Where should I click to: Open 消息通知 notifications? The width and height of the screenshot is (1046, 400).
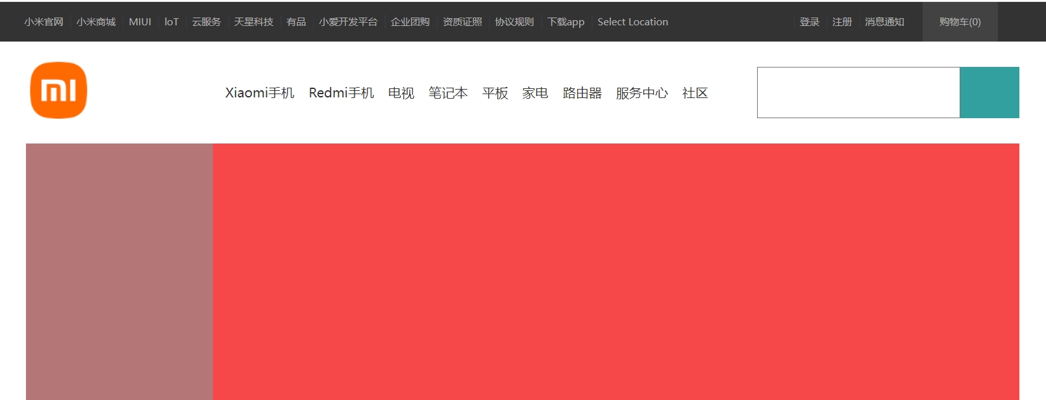coord(884,22)
